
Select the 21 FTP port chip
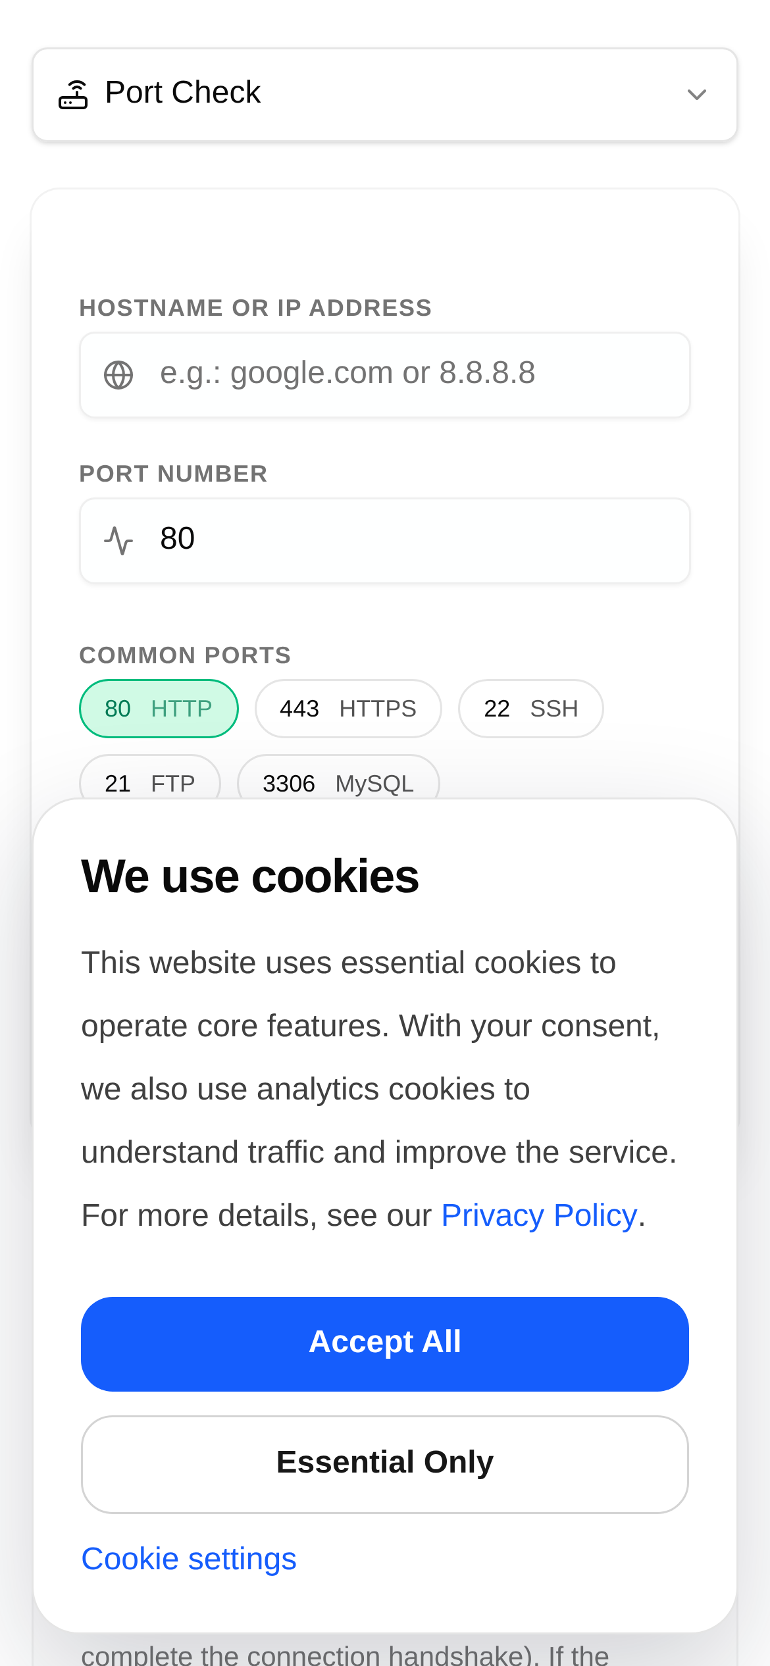pos(150,782)
